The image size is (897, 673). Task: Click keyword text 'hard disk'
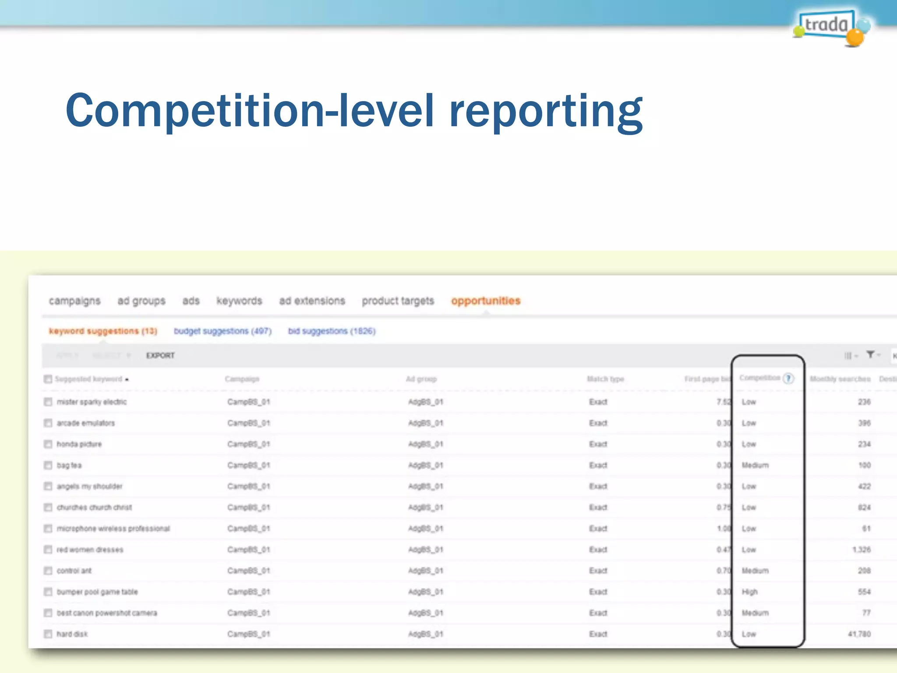[72, 634]
